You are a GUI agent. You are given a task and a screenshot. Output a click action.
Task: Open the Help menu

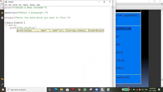(x=38, y=5)
